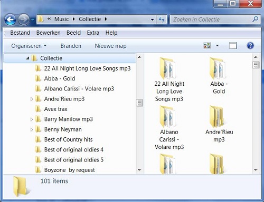Select Boyzone by request tree item

(70, 170)
